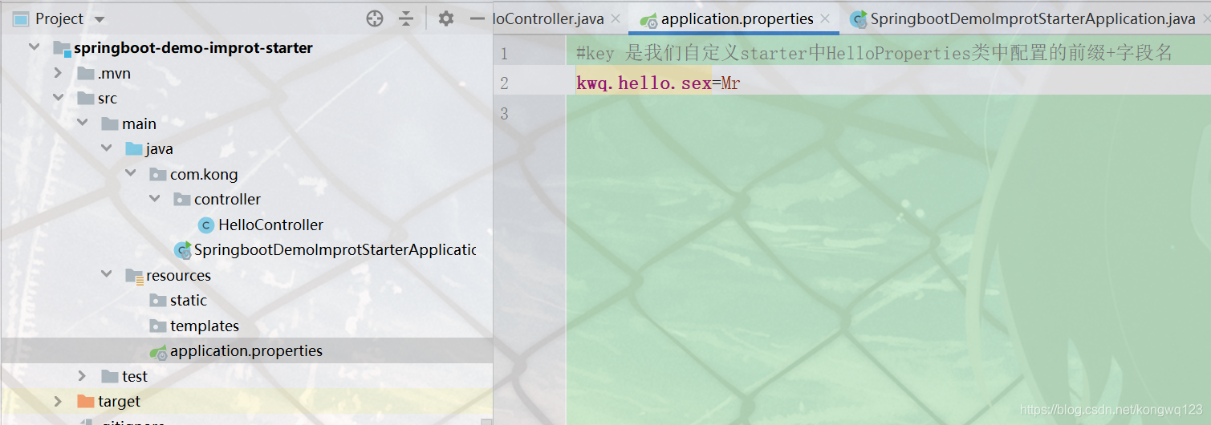This screenshot has width=1211, height=425.
Task: Click the value Mr in the editor
Action: [730, 83]
